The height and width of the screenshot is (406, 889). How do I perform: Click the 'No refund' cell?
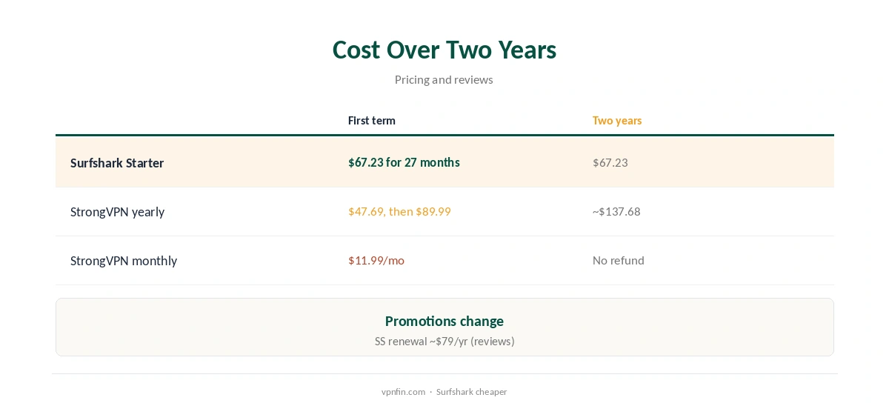pyautogui.click(x=619, y=260)
